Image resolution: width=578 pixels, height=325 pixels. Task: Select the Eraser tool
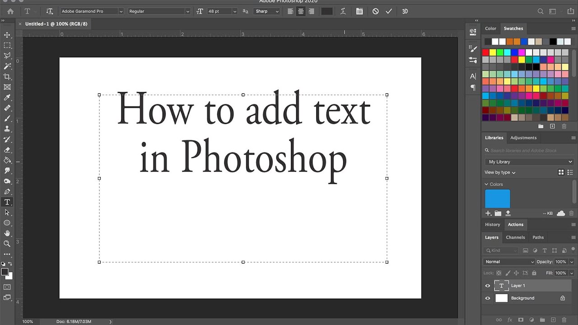point(7,150)
